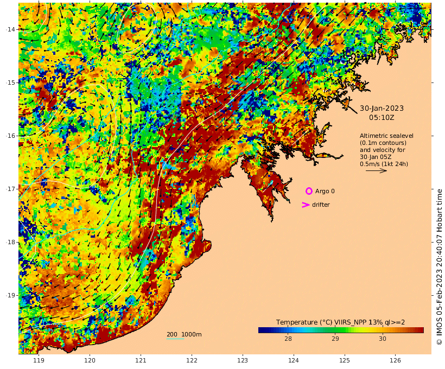Viewport: 445px width, 369px height.
Task: Click the '0.5m/s (1kt 24h)' label
Action: (384, 164)
